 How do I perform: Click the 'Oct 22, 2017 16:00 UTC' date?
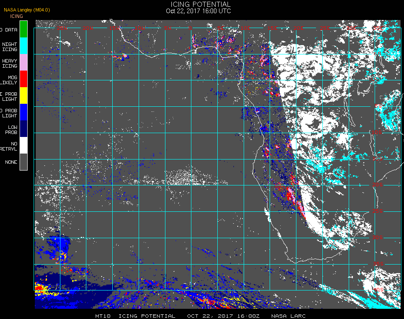click(199, 11)
